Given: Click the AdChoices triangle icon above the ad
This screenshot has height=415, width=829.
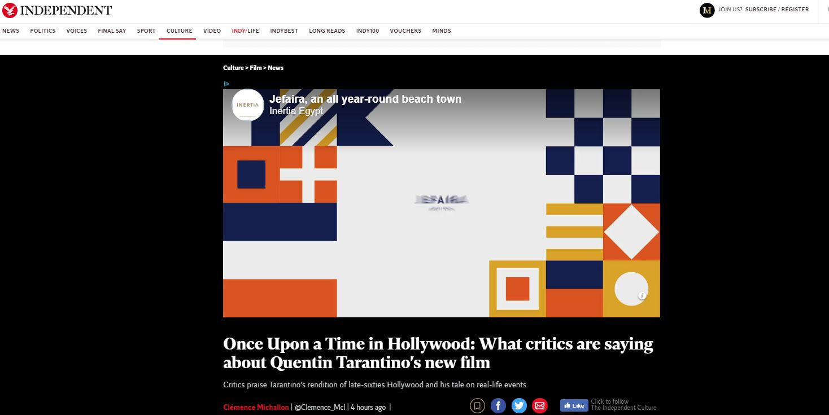Looking at the screenshot, I should pos(226,84).
